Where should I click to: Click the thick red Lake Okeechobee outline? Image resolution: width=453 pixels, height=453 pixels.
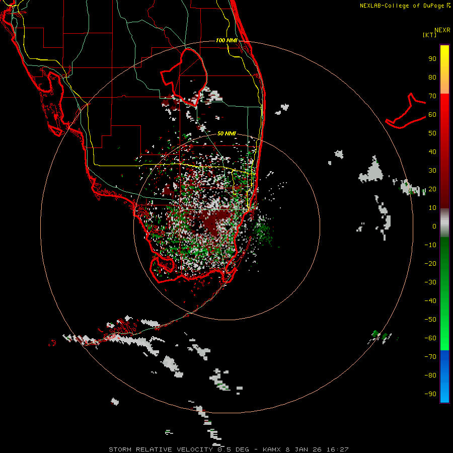[184, 78]
